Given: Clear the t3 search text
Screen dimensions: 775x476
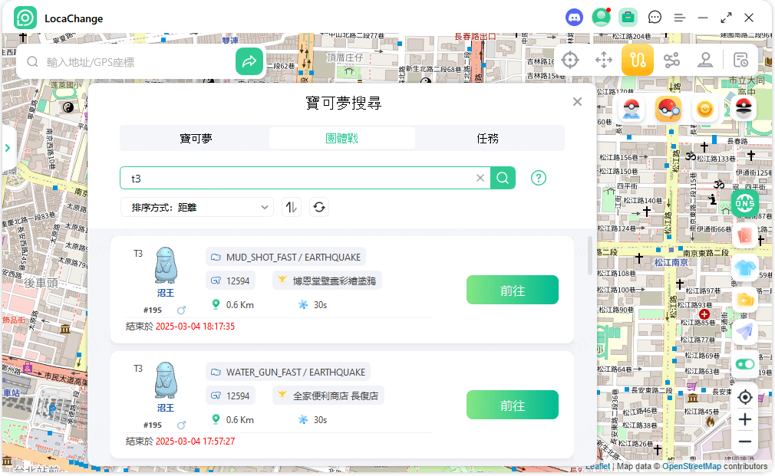Looking at the screenshot, I should pyautogui.click(x=480, y=178).
